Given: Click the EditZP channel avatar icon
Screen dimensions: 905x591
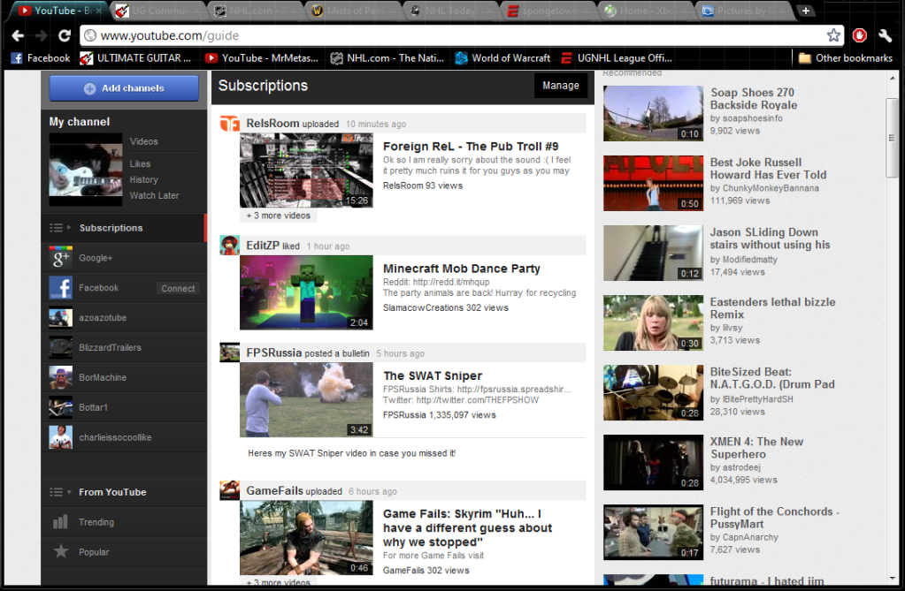Looking at the screenshot, I should coord(230,245).
